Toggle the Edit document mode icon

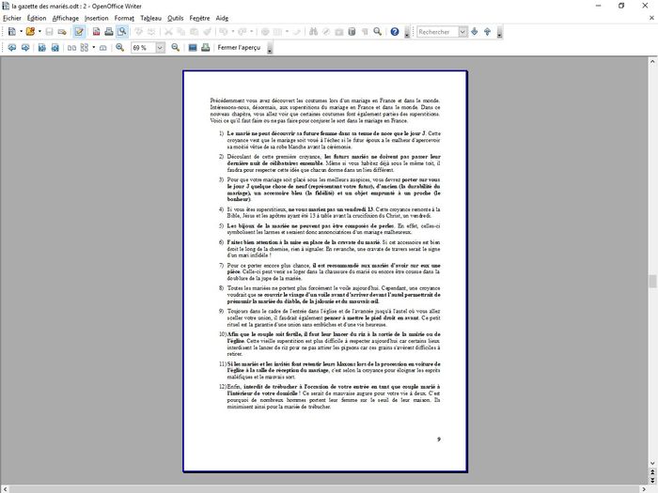point(79,31)
